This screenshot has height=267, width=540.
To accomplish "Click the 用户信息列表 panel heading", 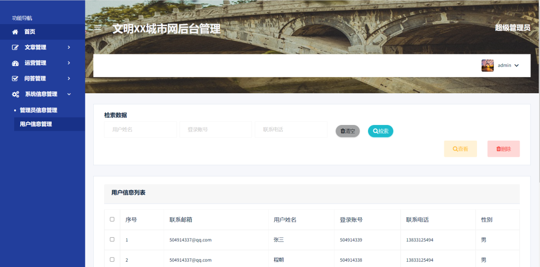I will [x=128, y=193].
